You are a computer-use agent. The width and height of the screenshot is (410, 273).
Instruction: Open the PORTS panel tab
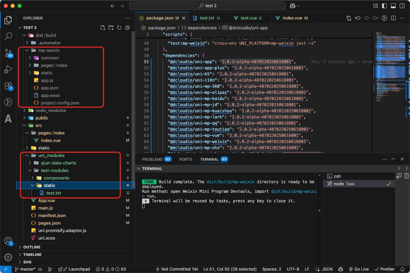[186, 159]
